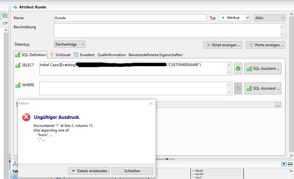Click Werte anzeigen button

(265, 45)
